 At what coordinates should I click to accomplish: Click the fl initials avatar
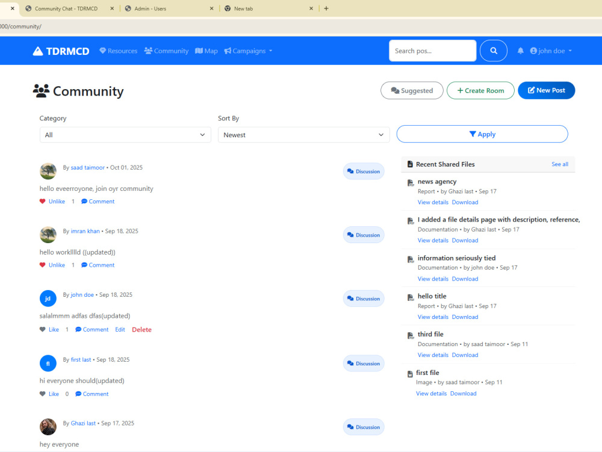(48, 364)
